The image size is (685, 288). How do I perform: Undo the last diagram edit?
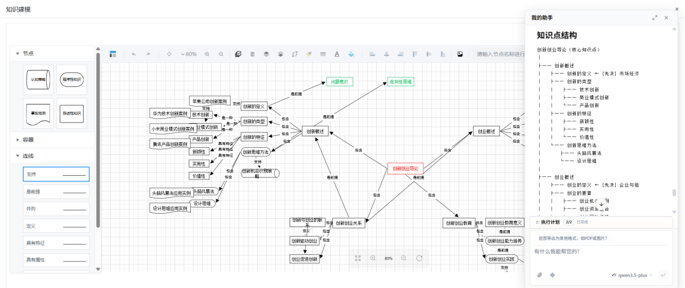[134, 54]
